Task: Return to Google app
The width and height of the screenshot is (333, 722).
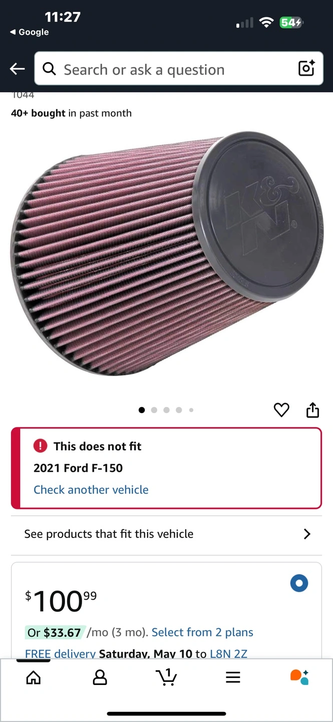Action: [x=30, y=32]
